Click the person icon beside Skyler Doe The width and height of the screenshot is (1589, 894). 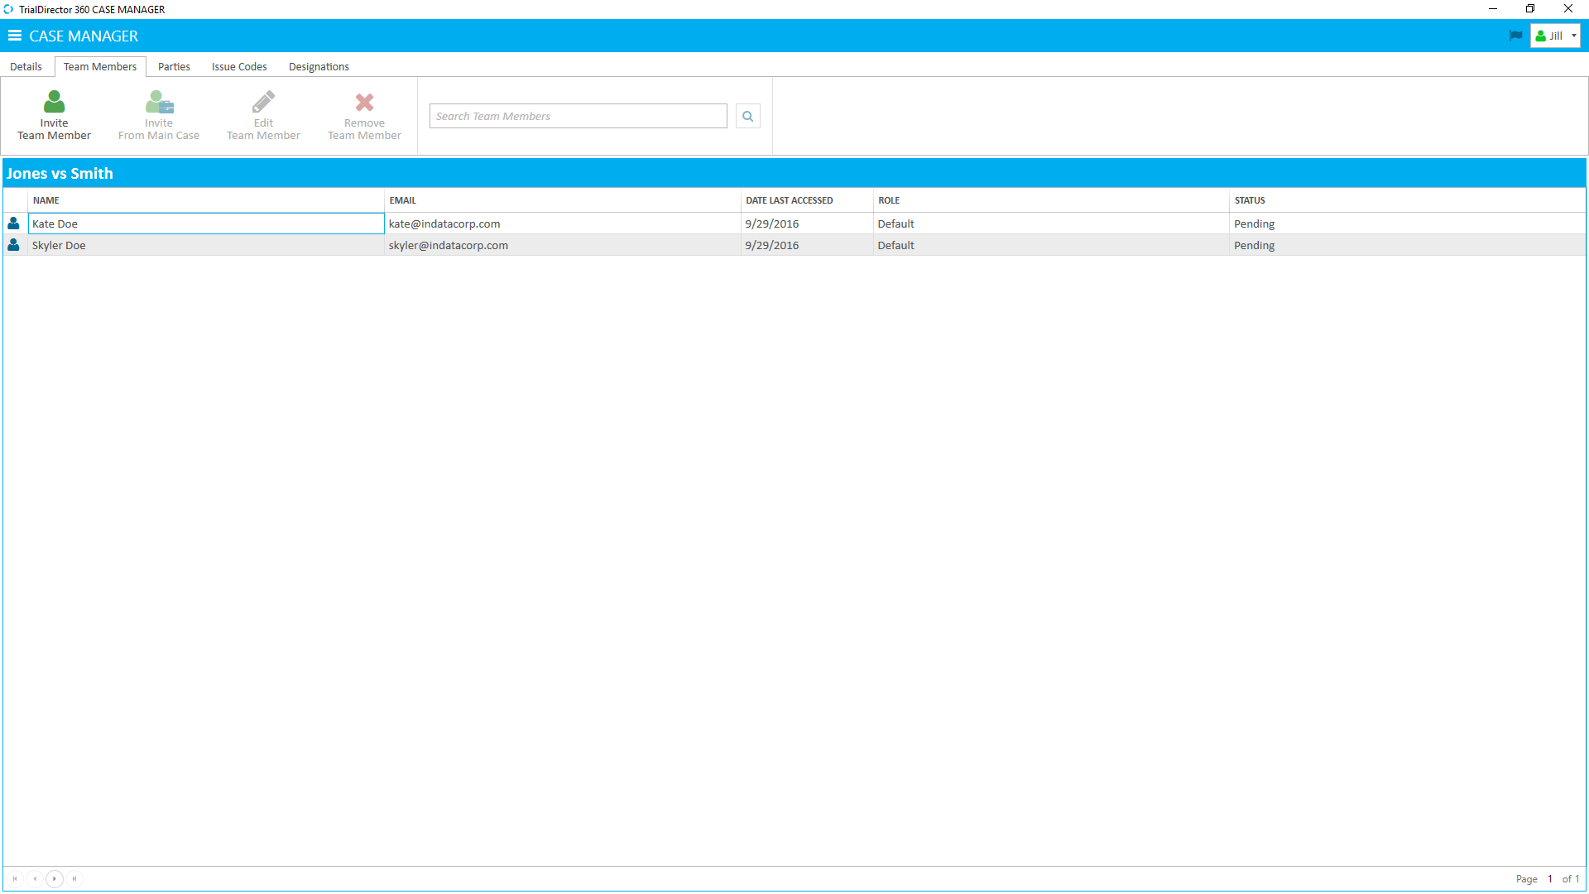[13, 245]
